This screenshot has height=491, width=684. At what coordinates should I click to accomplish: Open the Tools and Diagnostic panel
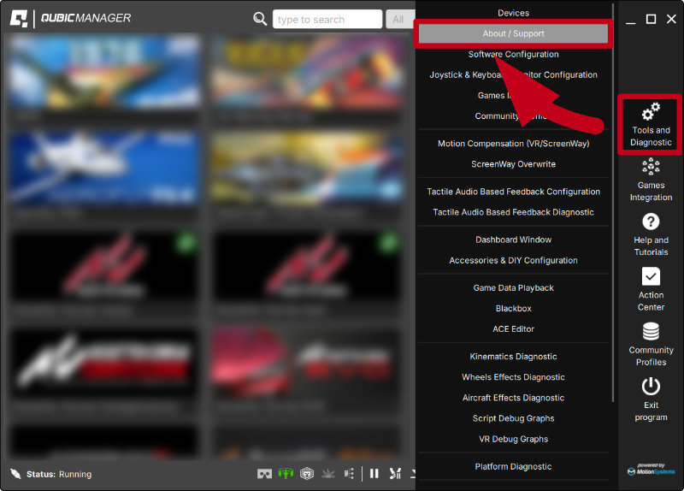click(651, 124)
